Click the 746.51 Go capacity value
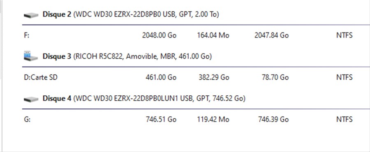Screen dimensions: 370x152 161,119
